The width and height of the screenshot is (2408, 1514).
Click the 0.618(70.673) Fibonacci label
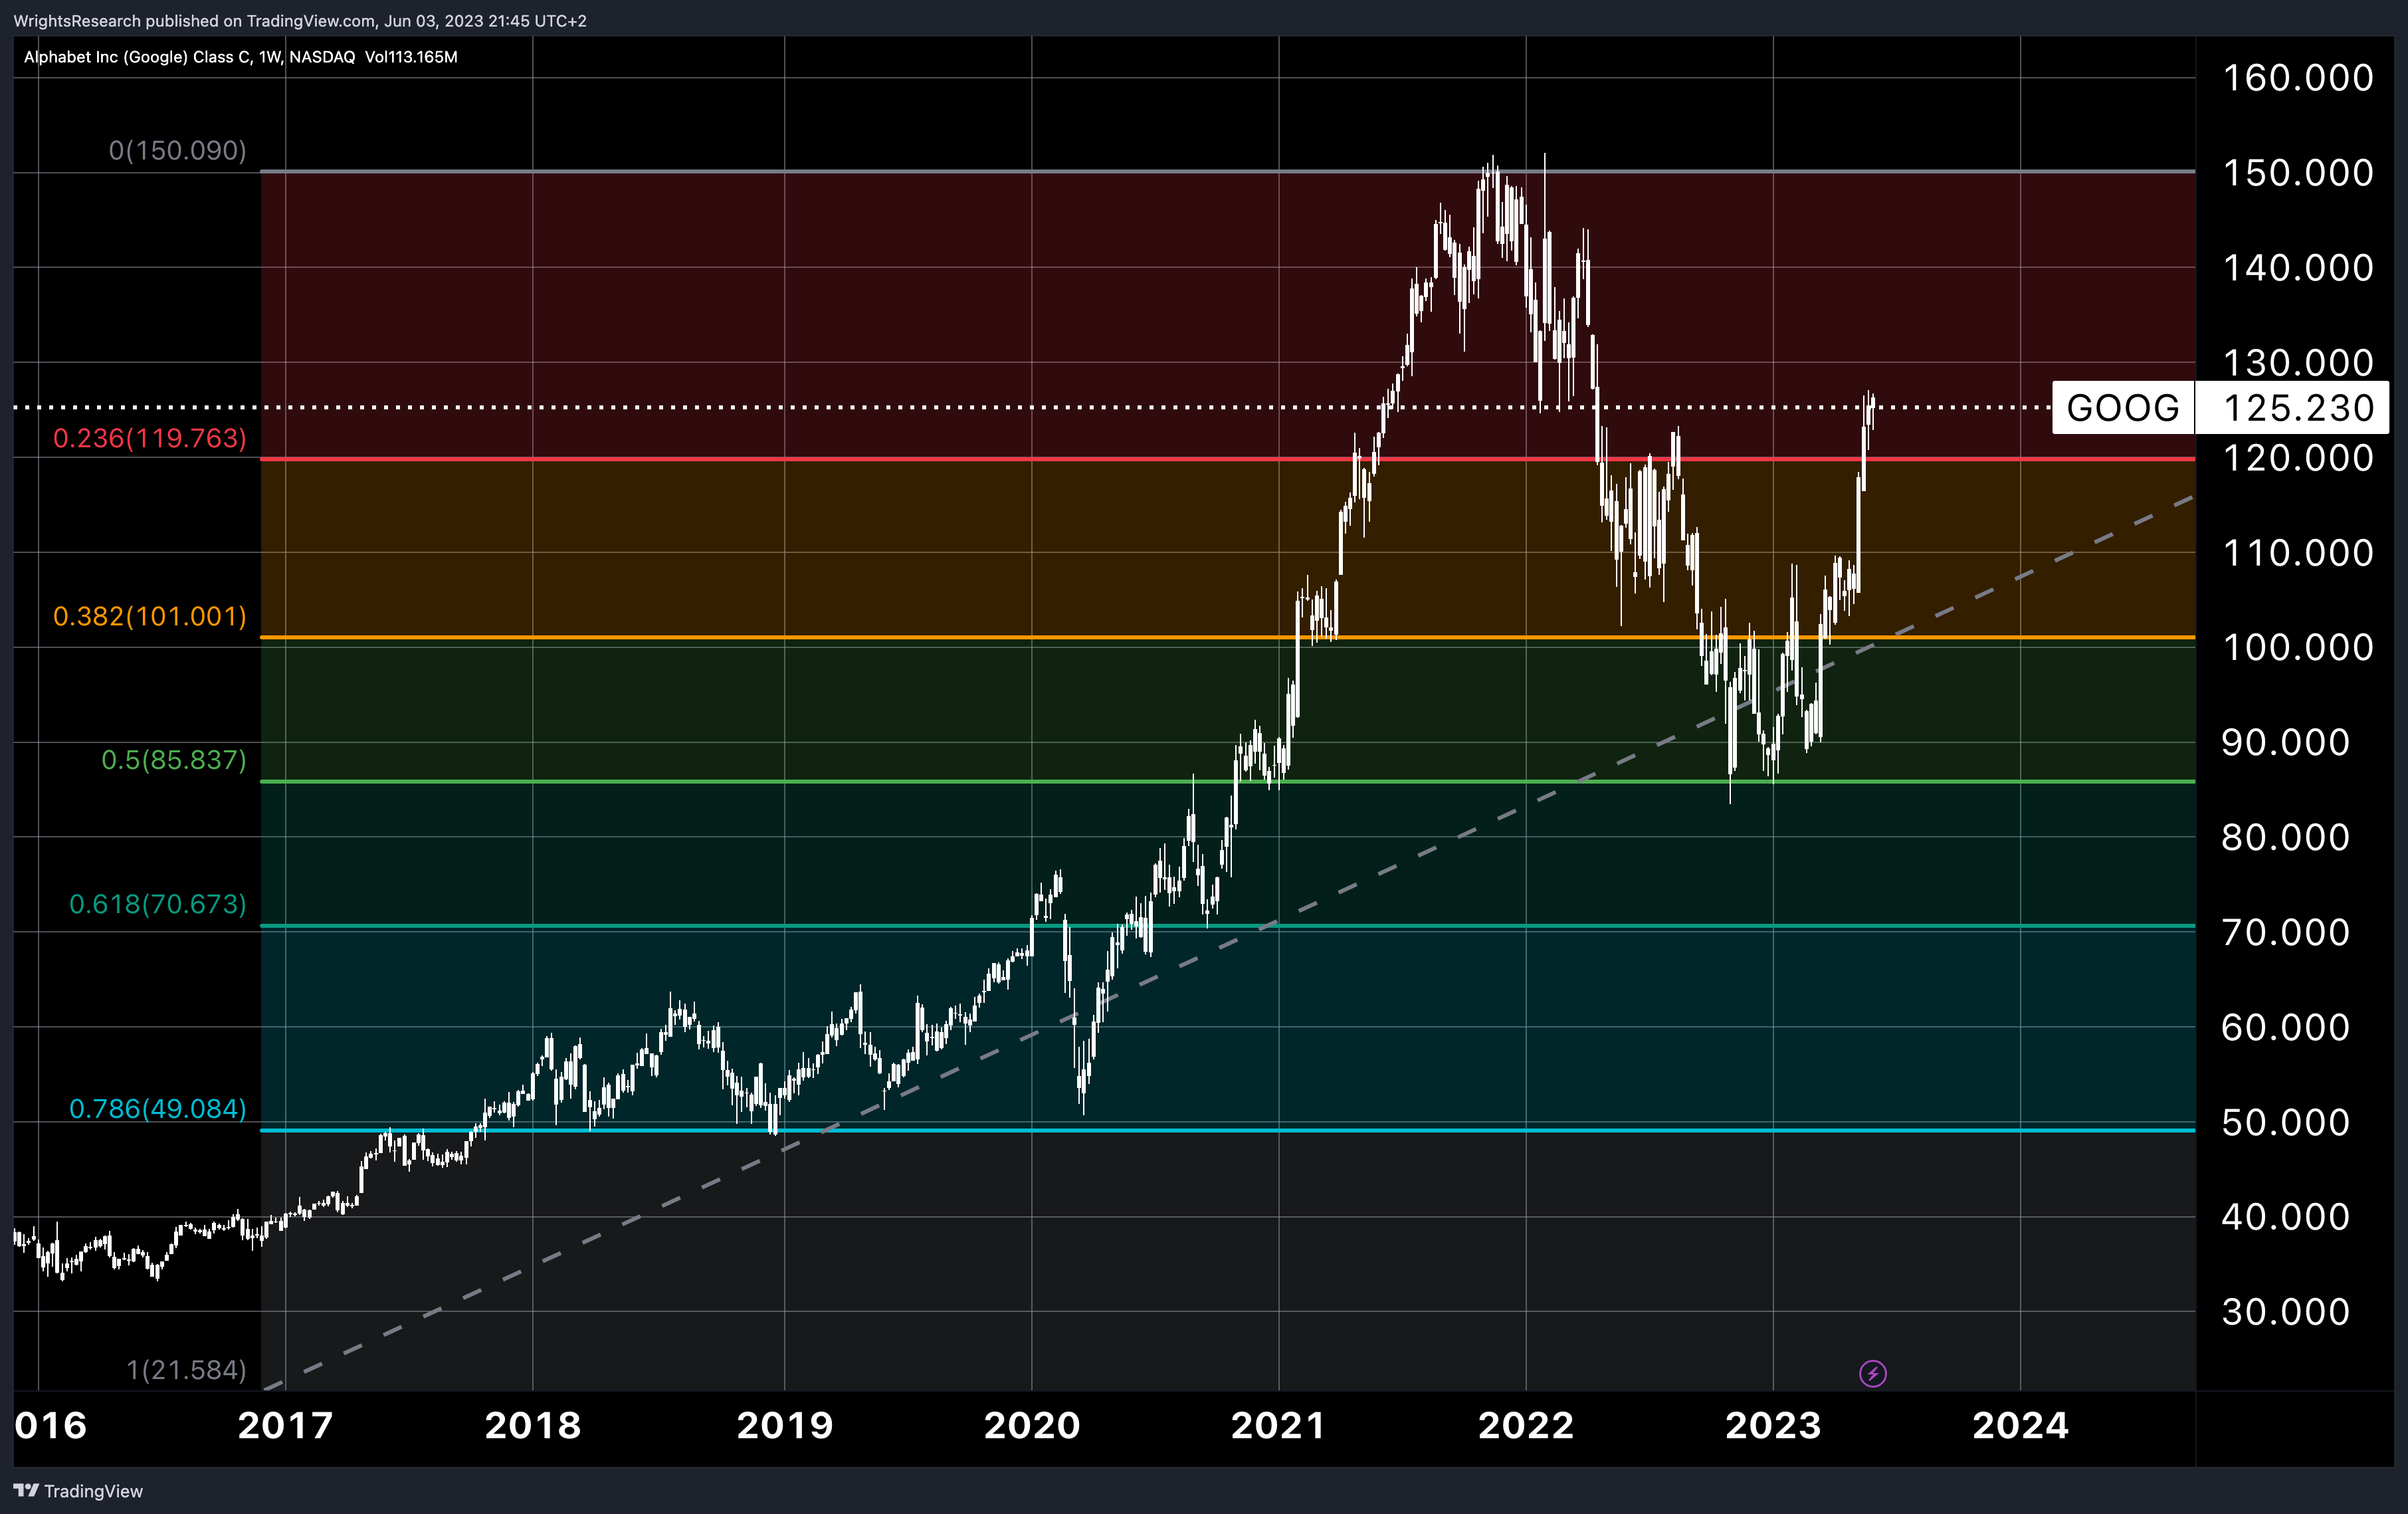click(x=157, y=904)
